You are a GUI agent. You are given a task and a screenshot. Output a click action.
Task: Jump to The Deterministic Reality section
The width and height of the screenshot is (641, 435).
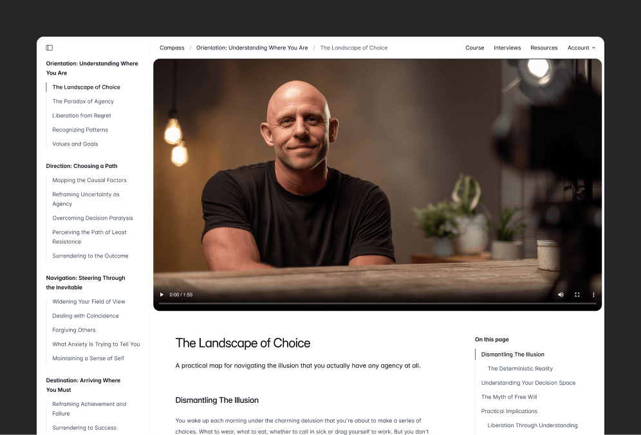[x=520, y=369]
